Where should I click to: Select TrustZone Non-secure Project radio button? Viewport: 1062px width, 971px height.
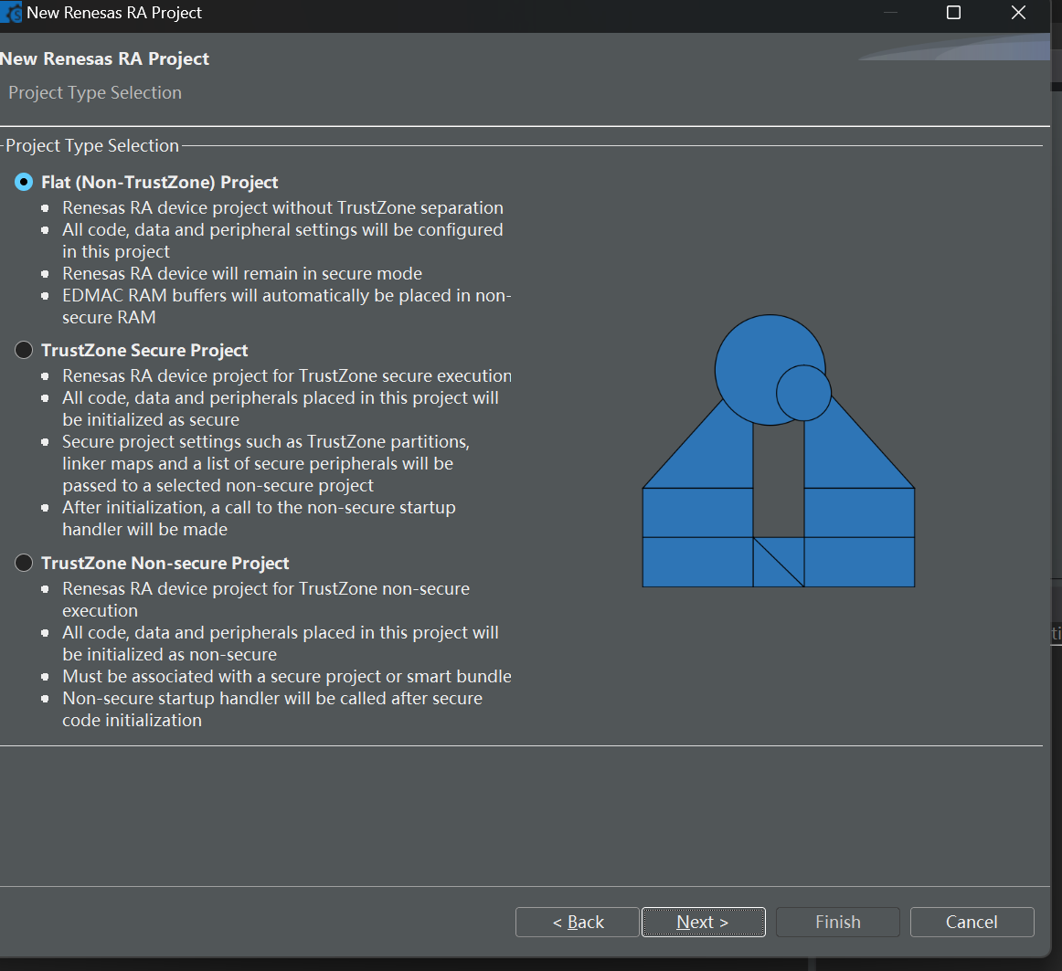tap(24, 563)
